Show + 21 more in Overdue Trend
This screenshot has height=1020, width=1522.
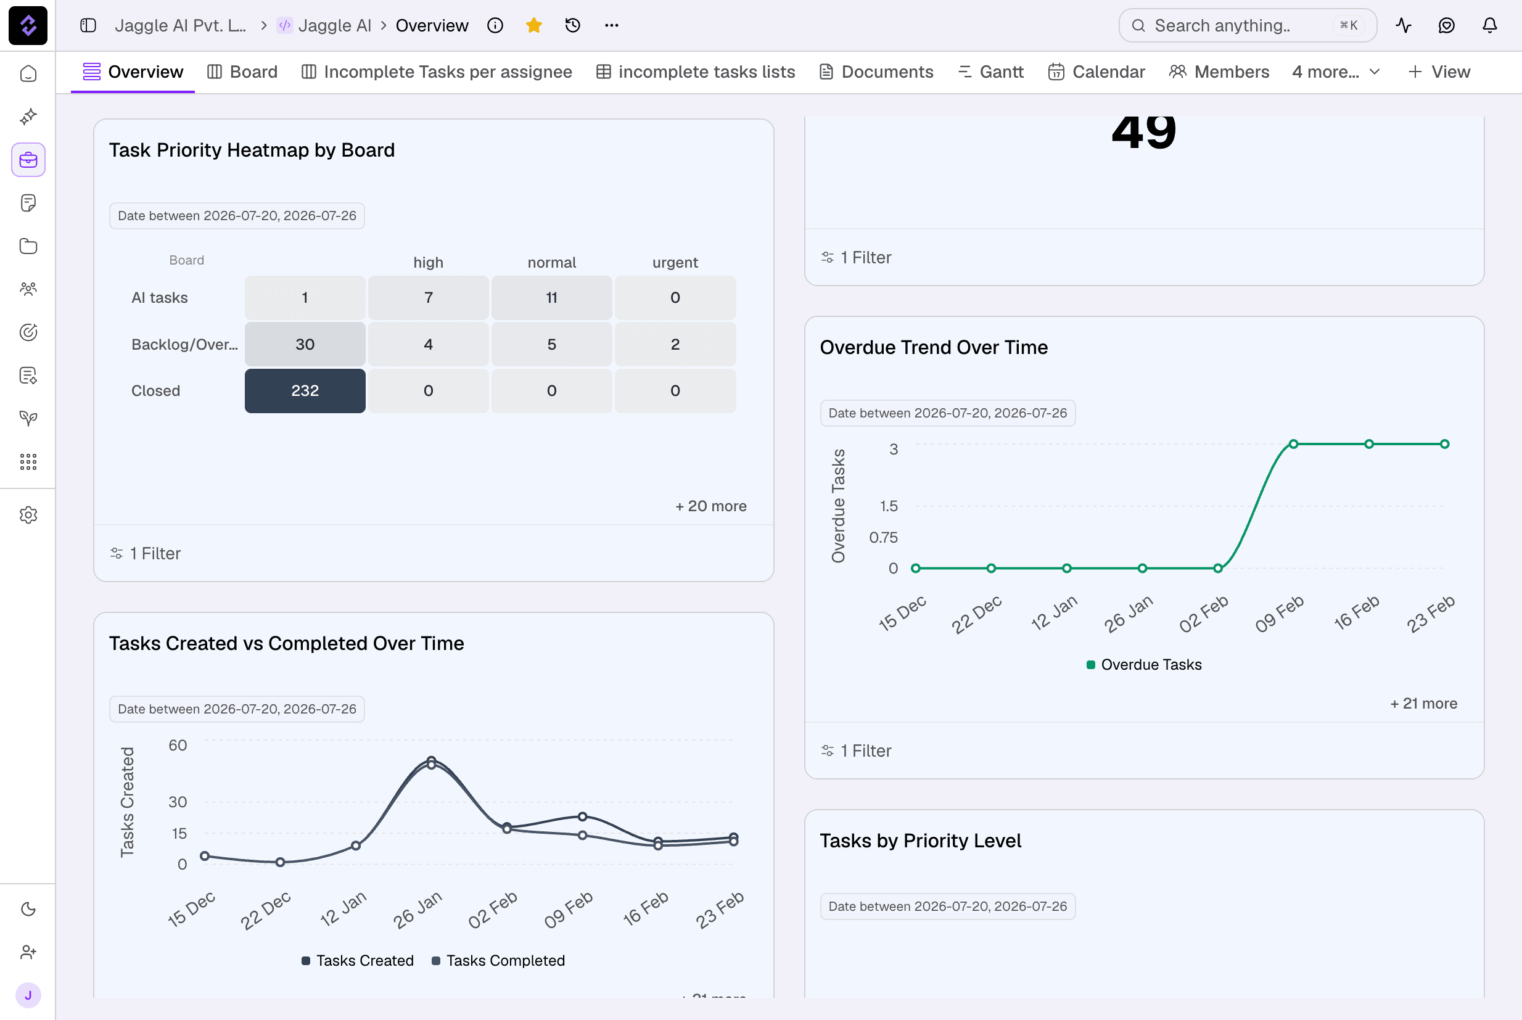[x=1424, y=703]
